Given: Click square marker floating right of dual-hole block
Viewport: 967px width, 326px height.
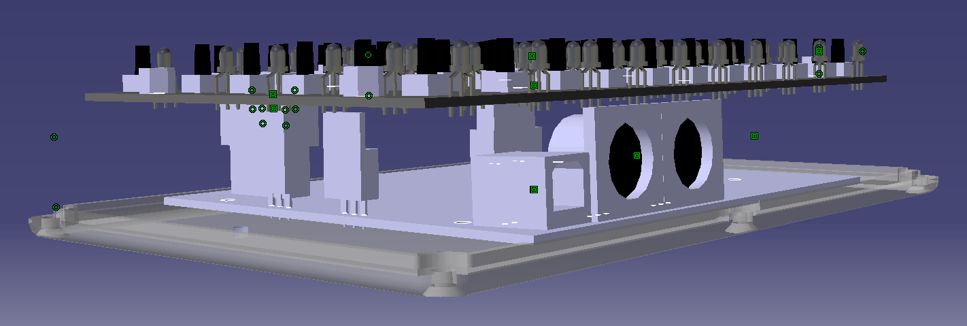Looking at the screenshot, I should coord(754,136).
